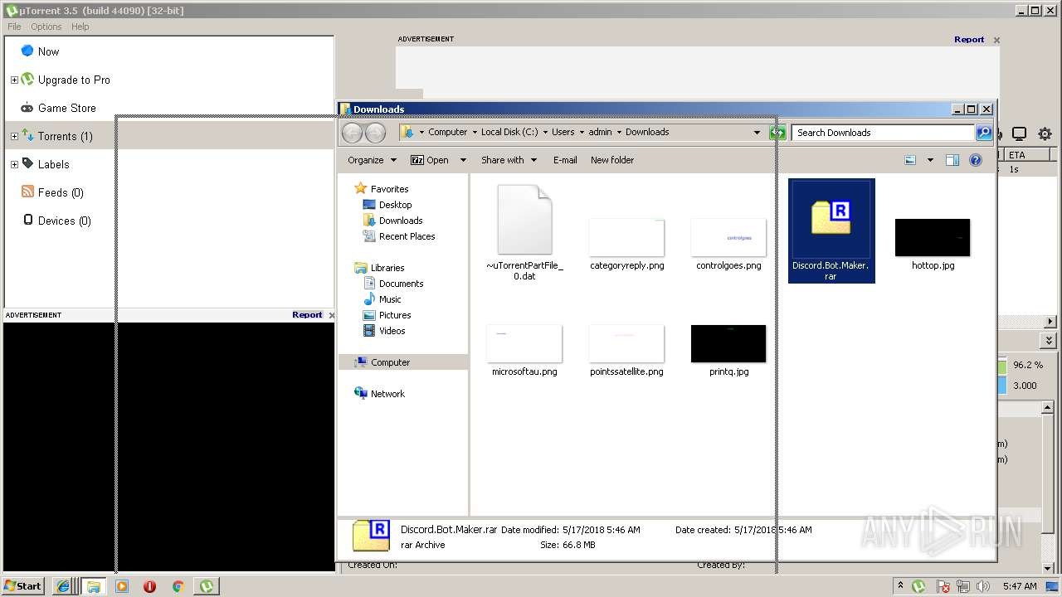Change view using the view icon
This screenshot has height=597, width=1062.
pos(910,160)
